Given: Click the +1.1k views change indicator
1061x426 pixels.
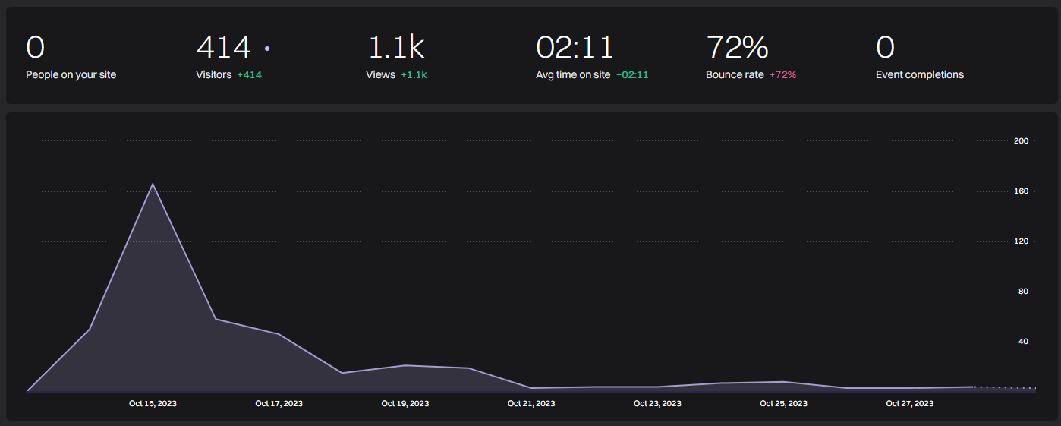Looking at the screenshot, I should (414, 75).
